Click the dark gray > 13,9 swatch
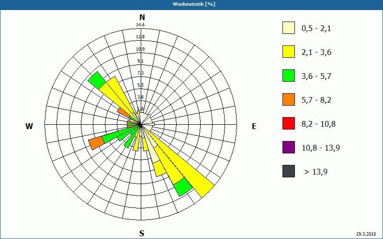Screen dimensions: 383x239 pyautogui.click(x=289, y=171)
